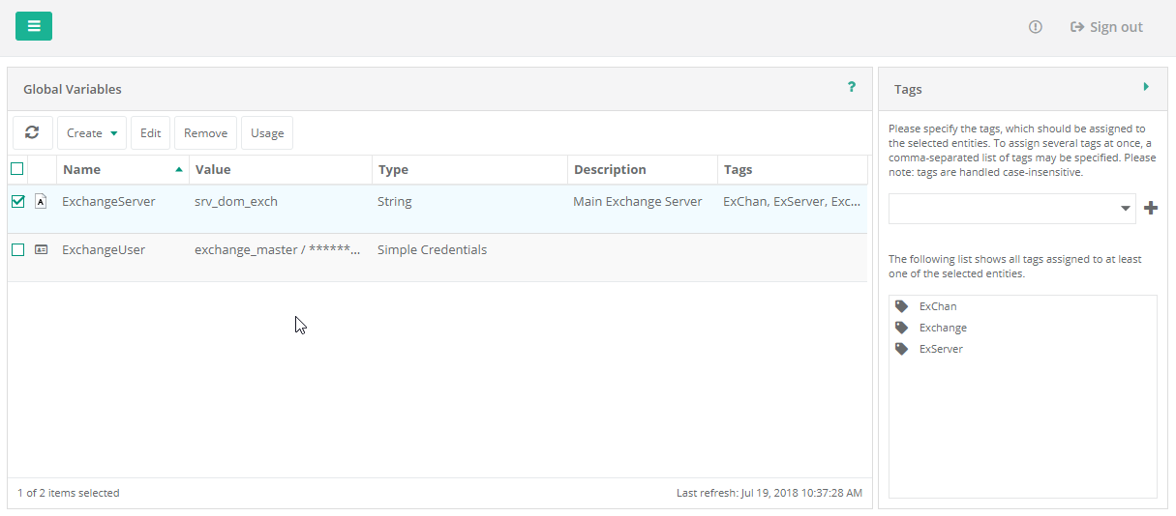
Task: Click the sort arrow in Name header
Action: pyautogui.click(x=179, y=170)
